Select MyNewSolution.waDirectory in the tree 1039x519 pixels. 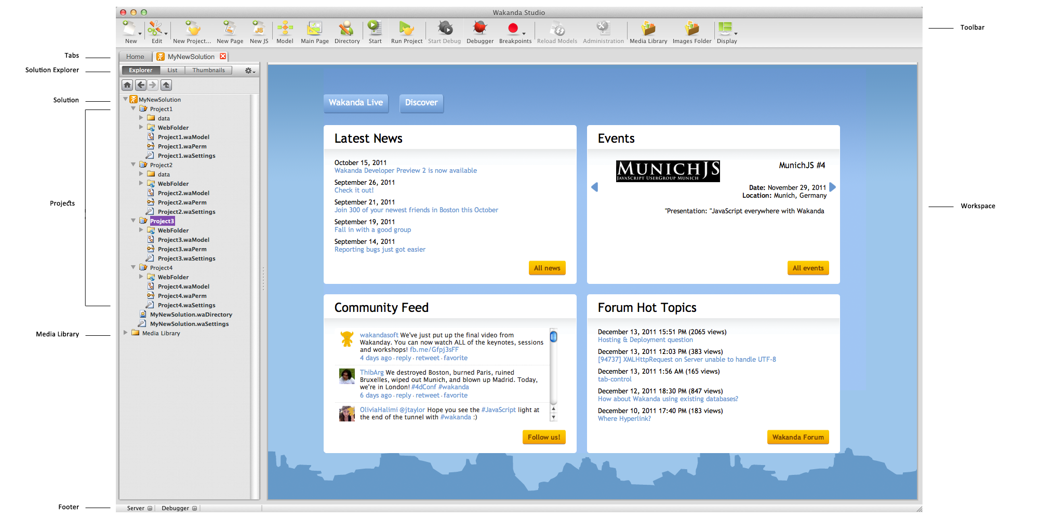pyautogui.click(x=191, y=315)
